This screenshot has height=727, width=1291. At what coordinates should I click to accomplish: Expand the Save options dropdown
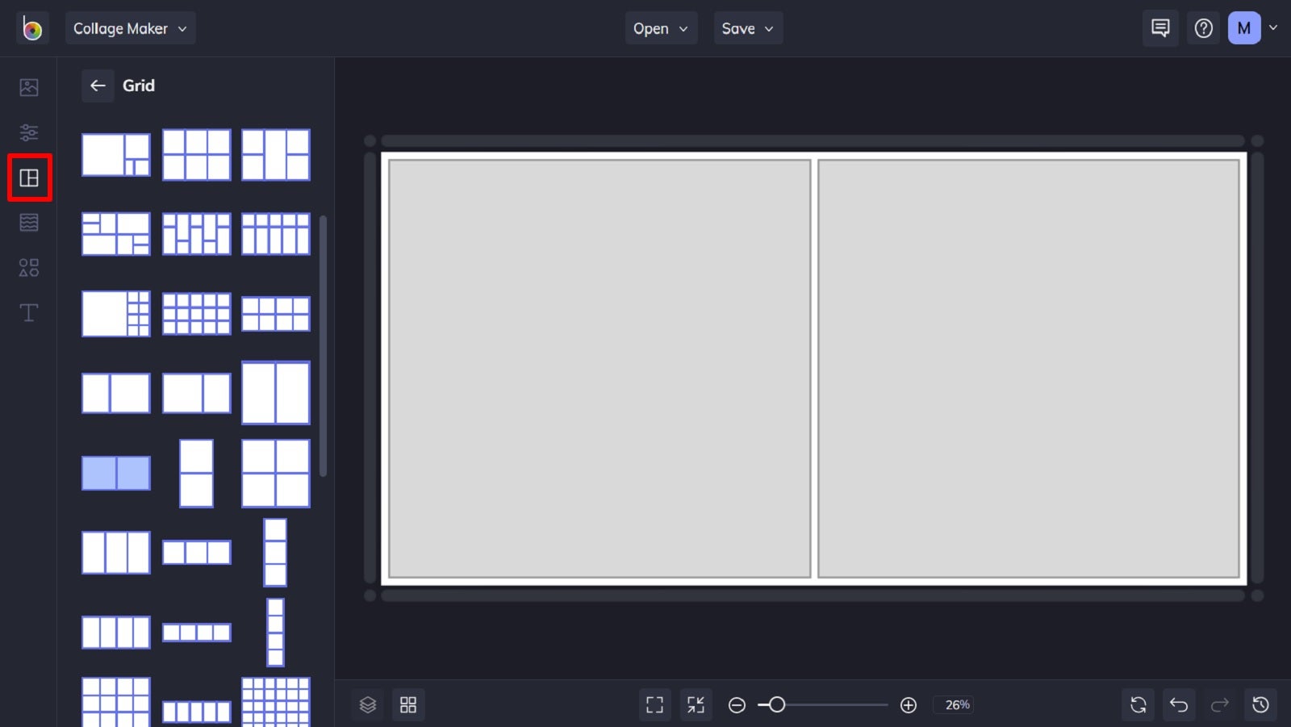click(x=747, y=27)
